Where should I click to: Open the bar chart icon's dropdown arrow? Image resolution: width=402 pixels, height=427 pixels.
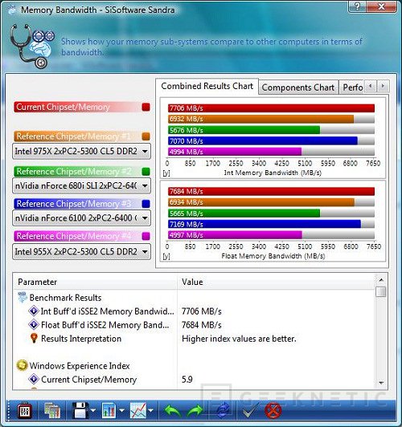point(121,410)
